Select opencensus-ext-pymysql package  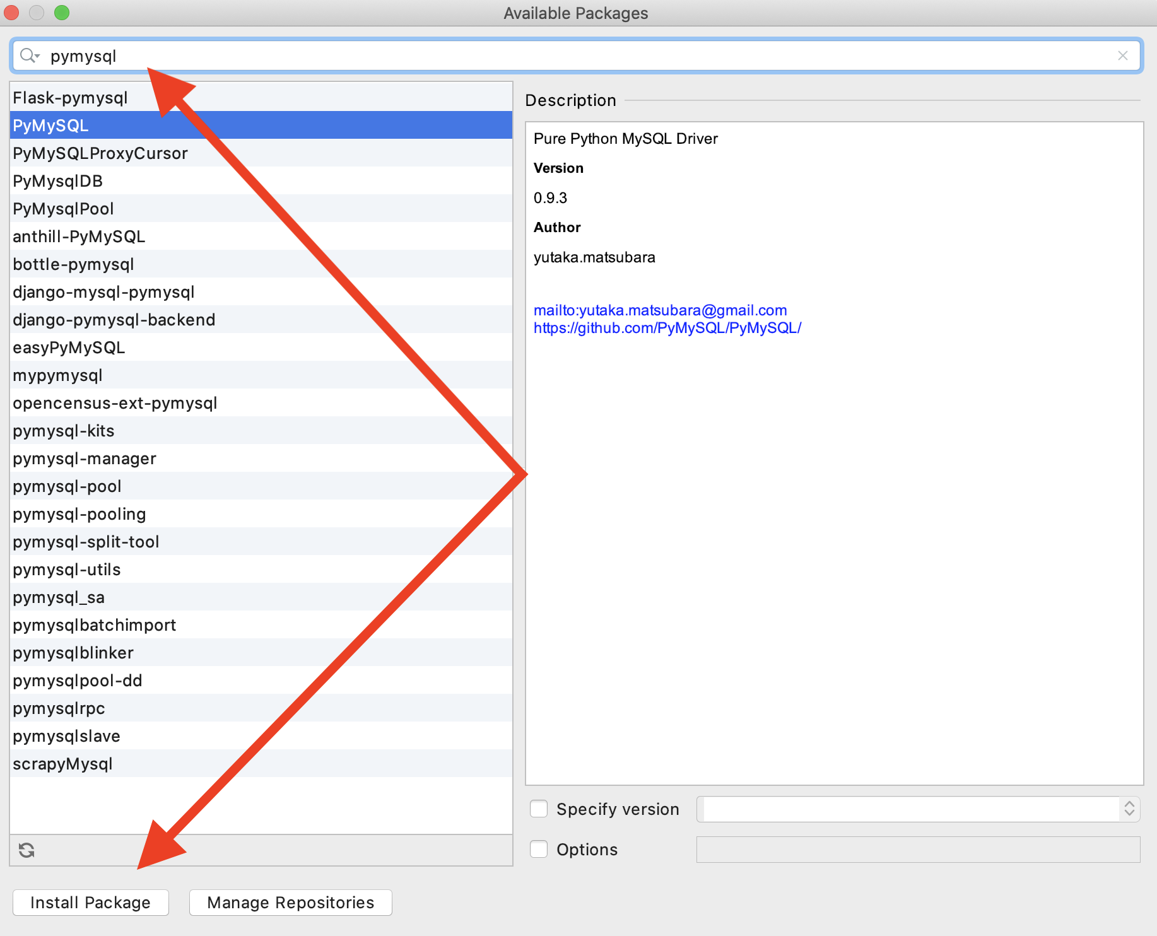pyautogui.click(x=261, y=402)
